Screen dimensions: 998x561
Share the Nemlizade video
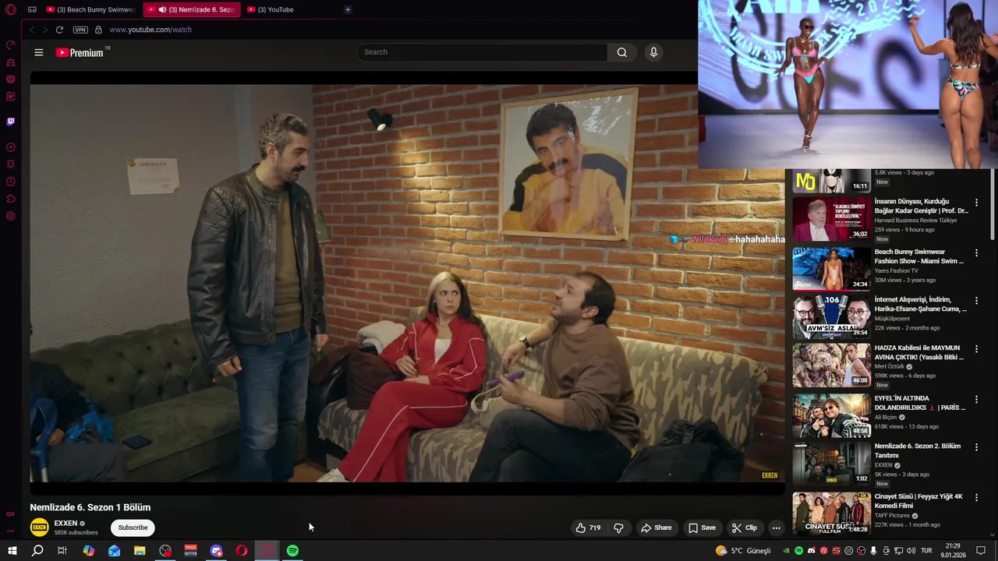[656, 527]
